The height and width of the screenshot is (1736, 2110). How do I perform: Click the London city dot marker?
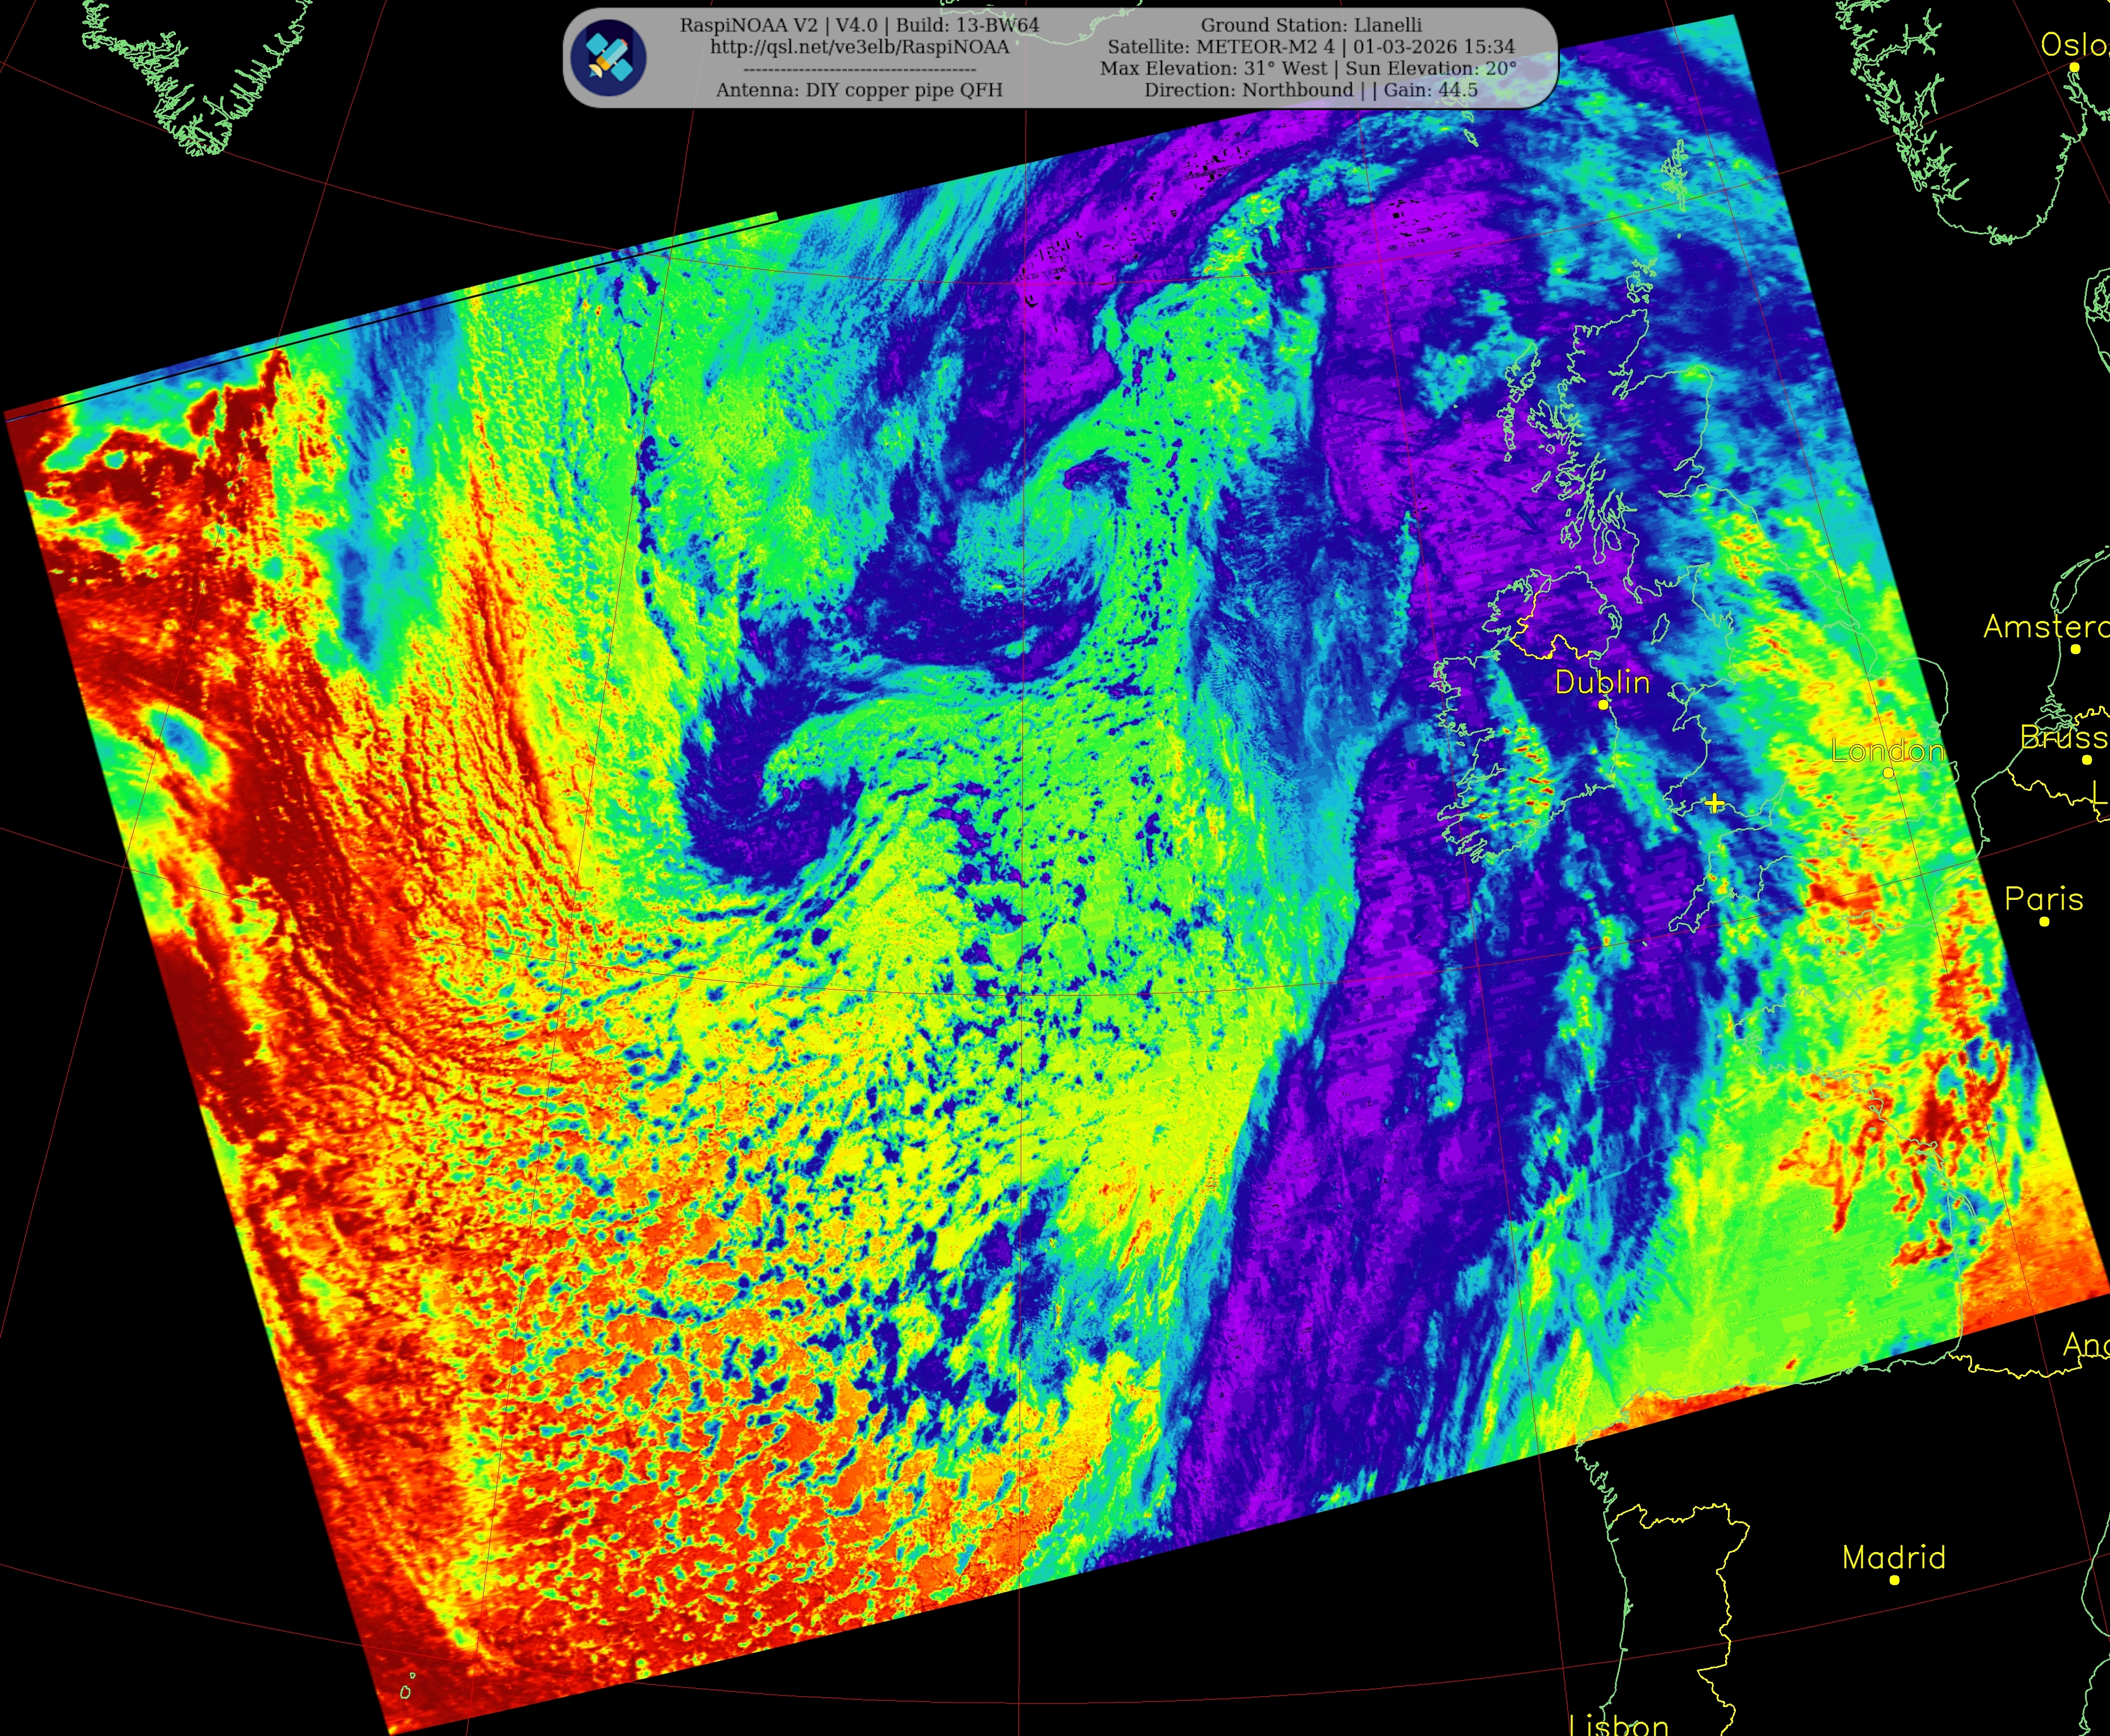coord(1888,773)
